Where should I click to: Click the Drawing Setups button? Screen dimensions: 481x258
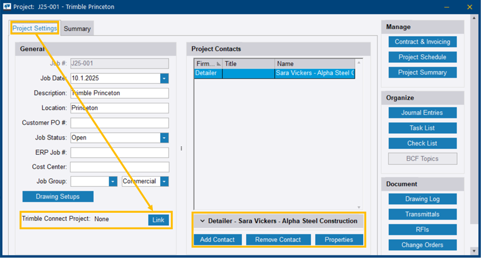(x=58, y=196)
